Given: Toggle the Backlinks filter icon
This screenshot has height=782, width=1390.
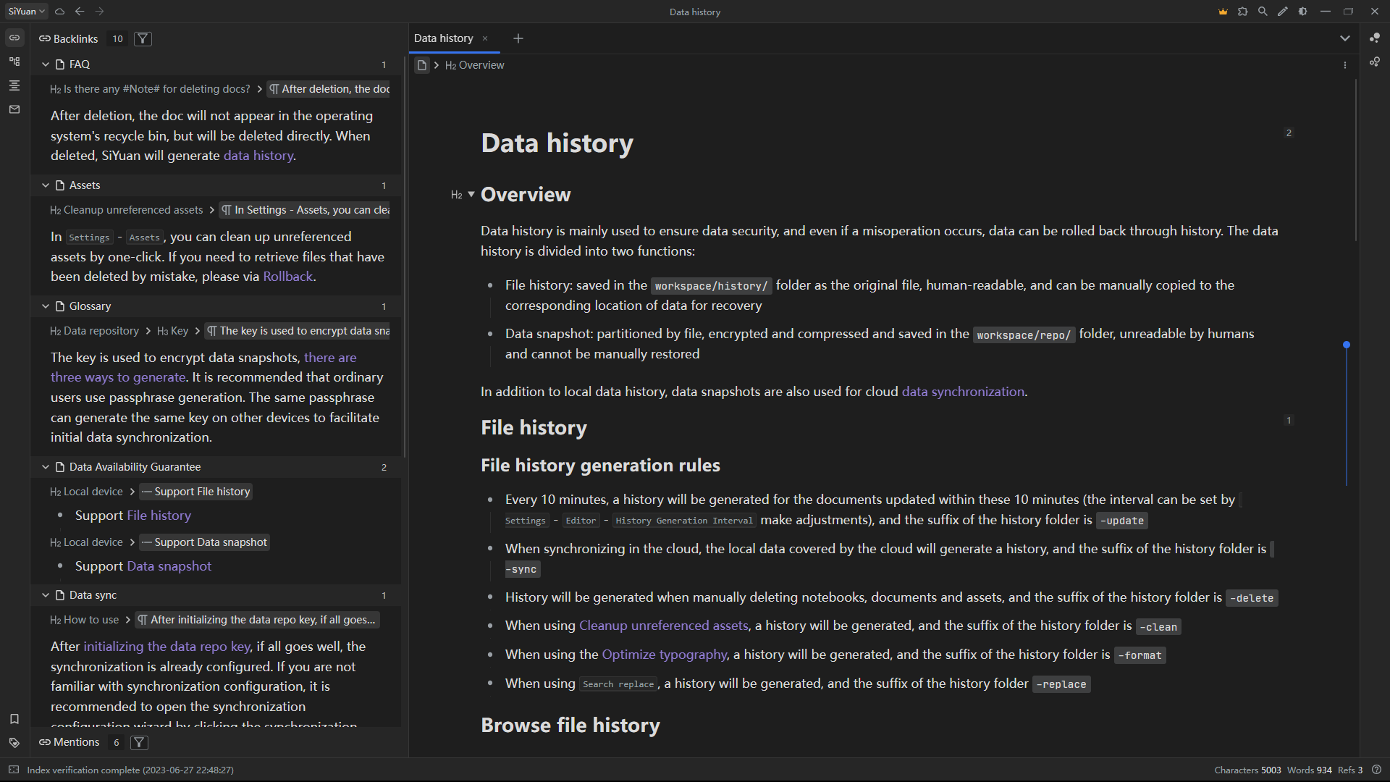Looking at the screenshot, I should tap(143, 39).
